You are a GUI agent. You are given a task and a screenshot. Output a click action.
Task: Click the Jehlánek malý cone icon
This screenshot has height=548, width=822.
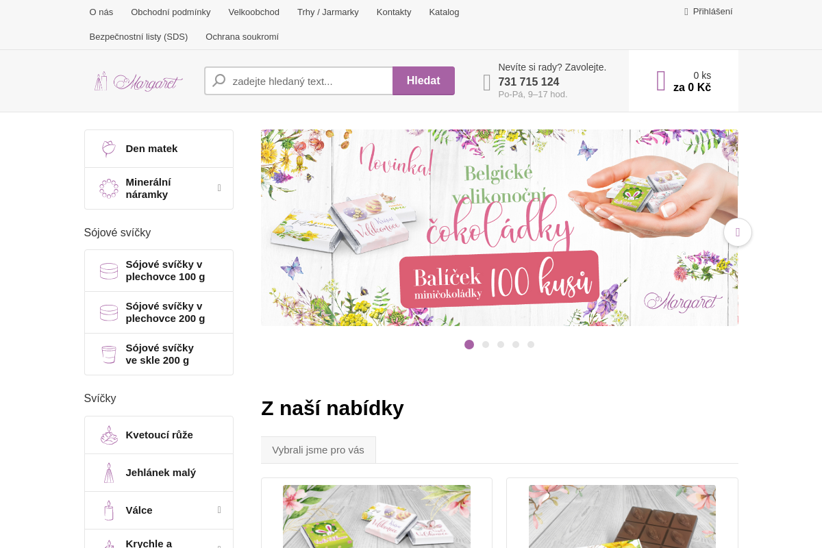[108, 473]
